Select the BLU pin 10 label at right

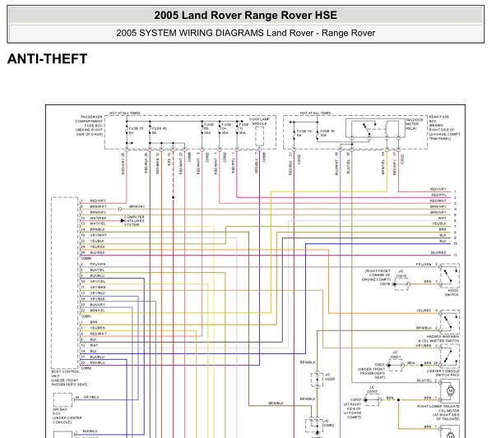coord(443,241)
